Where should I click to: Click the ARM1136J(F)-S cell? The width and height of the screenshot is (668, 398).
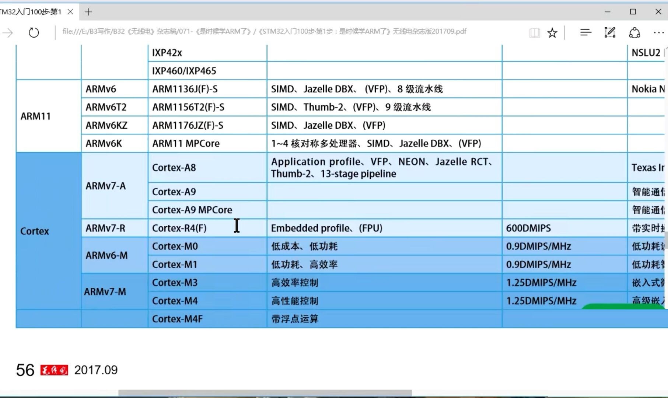point(207,89)
